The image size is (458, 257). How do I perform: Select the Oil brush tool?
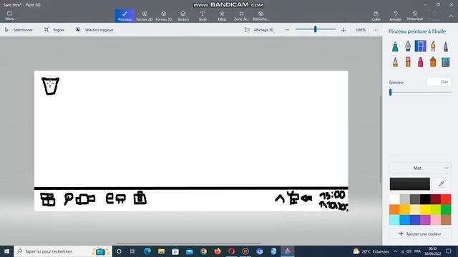pyautogui.click(x=420, y=46)
